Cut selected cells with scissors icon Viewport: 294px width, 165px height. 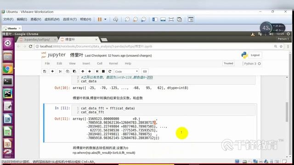tap(60, 71)
